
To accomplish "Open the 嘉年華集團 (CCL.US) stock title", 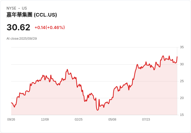I will coord(32,15).
